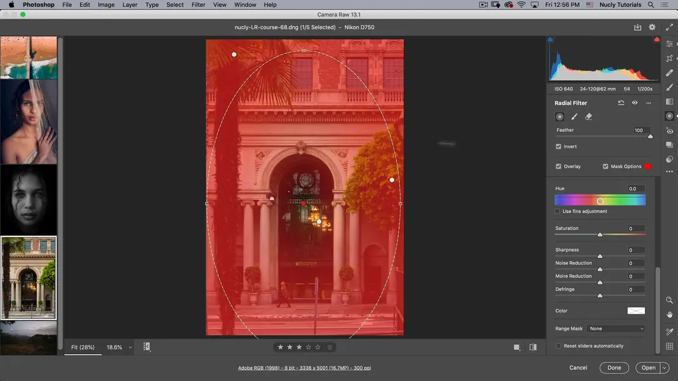678x381 pixels.
Task: Toggle filmstrip visibility icon
Action: coord(147,346)
